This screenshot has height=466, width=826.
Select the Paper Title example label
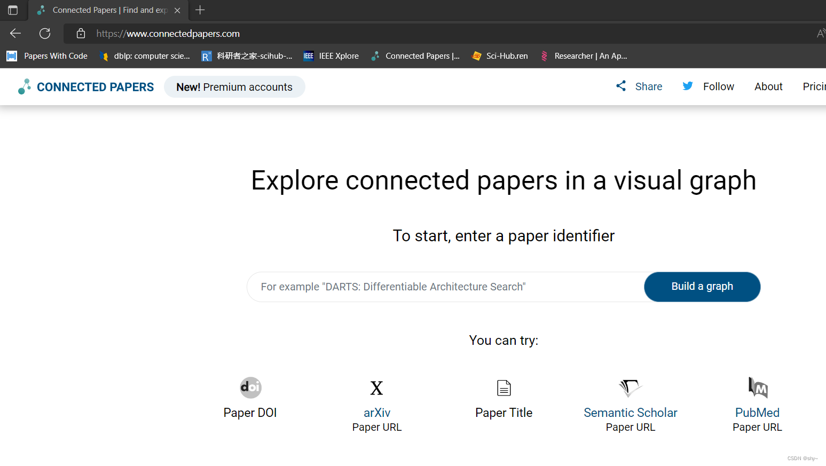[x=504, y=413]
